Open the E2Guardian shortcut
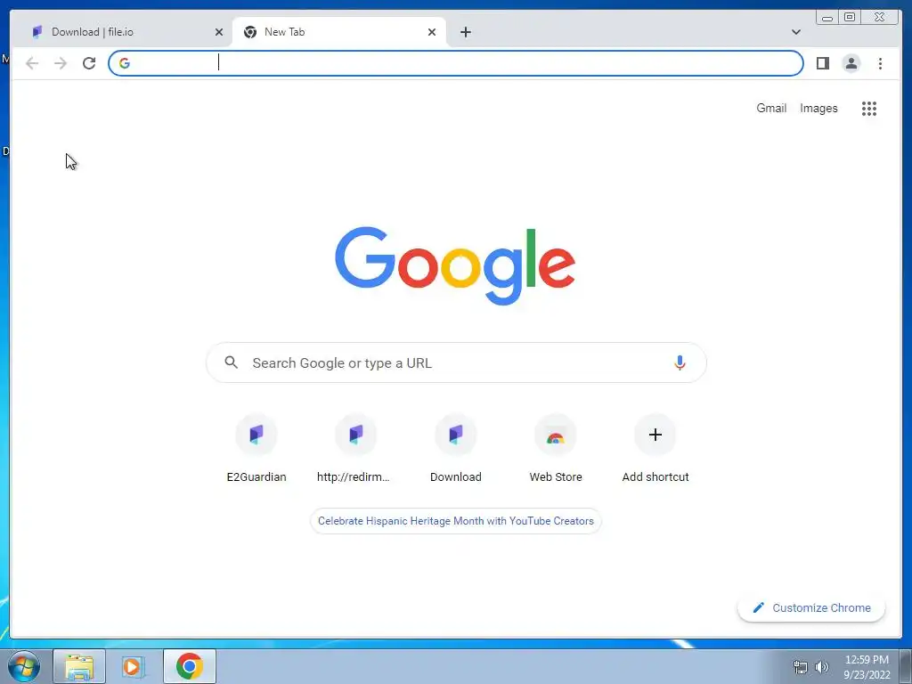 click(x=256, y=449)
